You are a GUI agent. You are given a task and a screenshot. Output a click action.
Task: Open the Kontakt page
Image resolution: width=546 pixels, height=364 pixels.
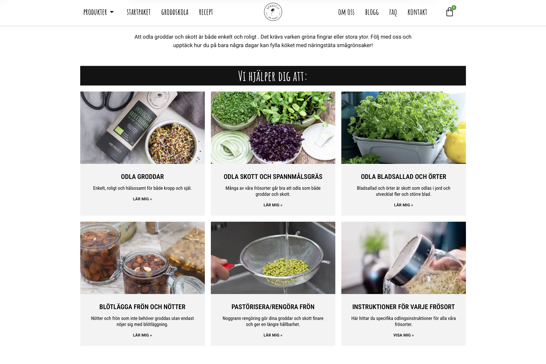pyautogui.click(x=417, y=12)
